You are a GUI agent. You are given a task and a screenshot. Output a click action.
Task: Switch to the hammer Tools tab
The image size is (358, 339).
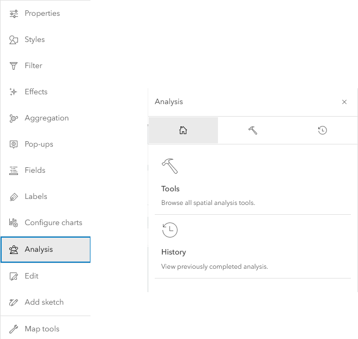[x=253, y=130]
